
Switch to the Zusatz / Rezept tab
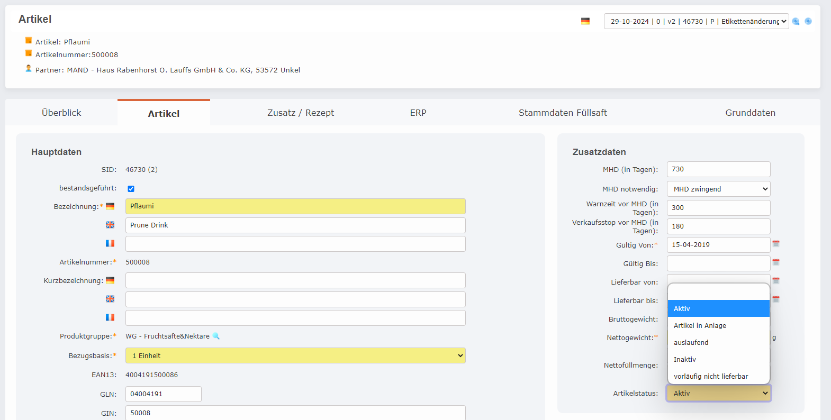301,113
